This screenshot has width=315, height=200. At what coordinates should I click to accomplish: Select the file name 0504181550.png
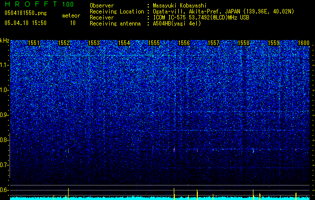coord(26,13)
